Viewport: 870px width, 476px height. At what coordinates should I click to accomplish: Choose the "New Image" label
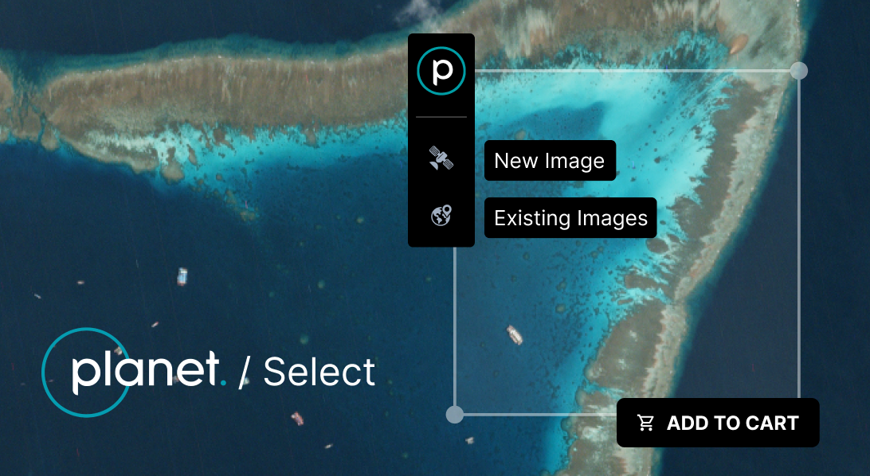point(550,161)
